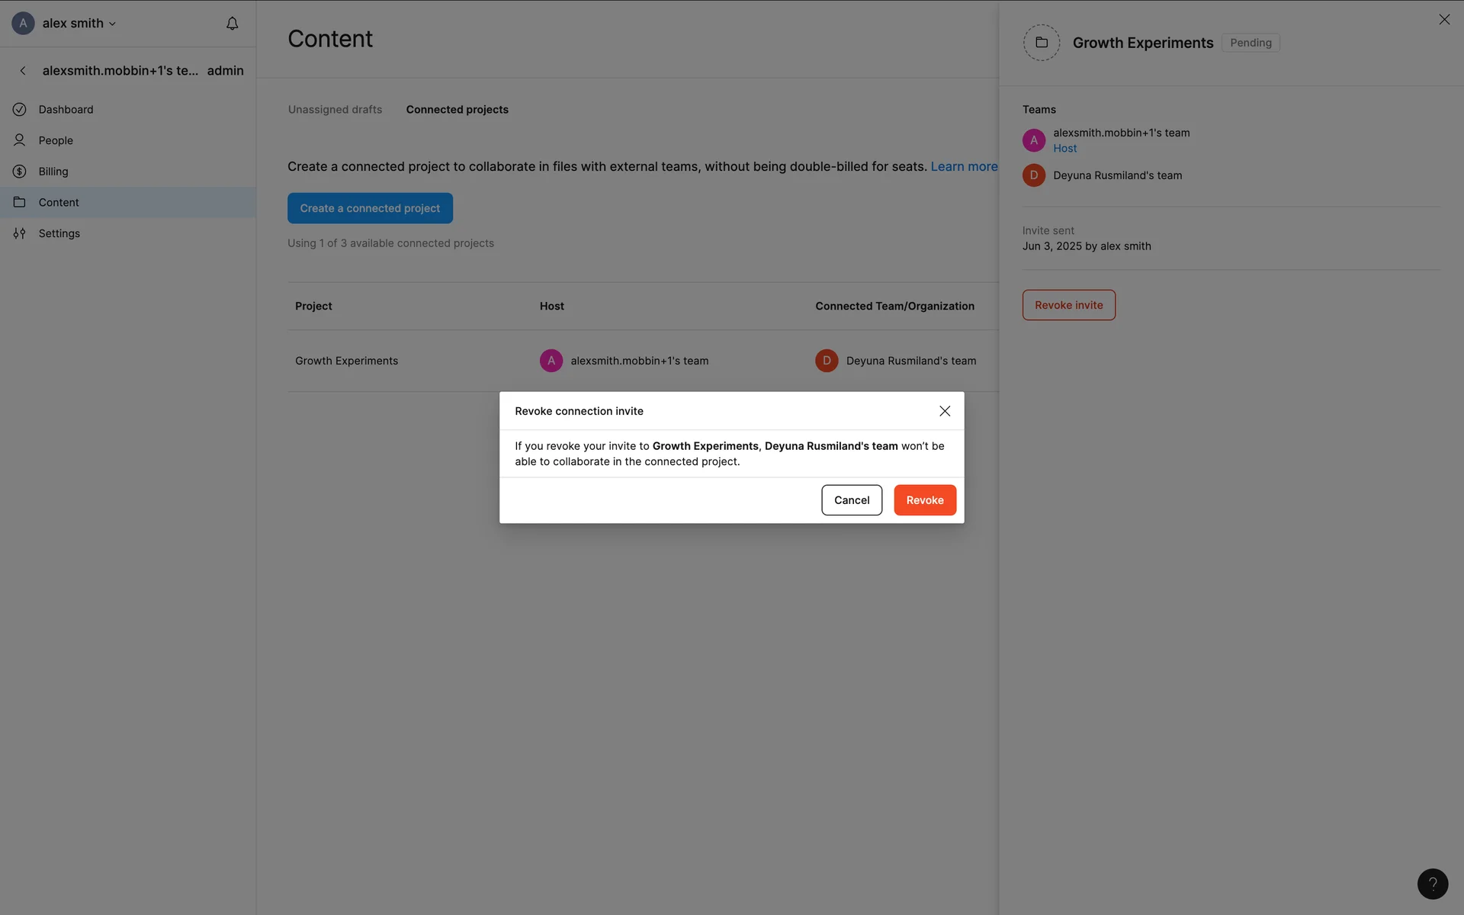The image size is (1464, 915).
Task: Click Revoke invite in side panel
Action: click(x=1068, y=305)
